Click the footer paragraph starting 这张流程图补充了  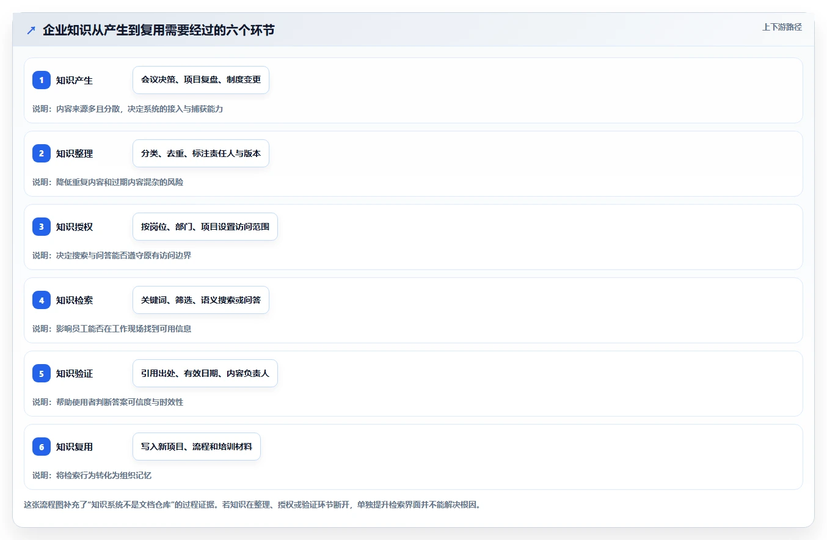pyautogui.click(x=252, y=505)
